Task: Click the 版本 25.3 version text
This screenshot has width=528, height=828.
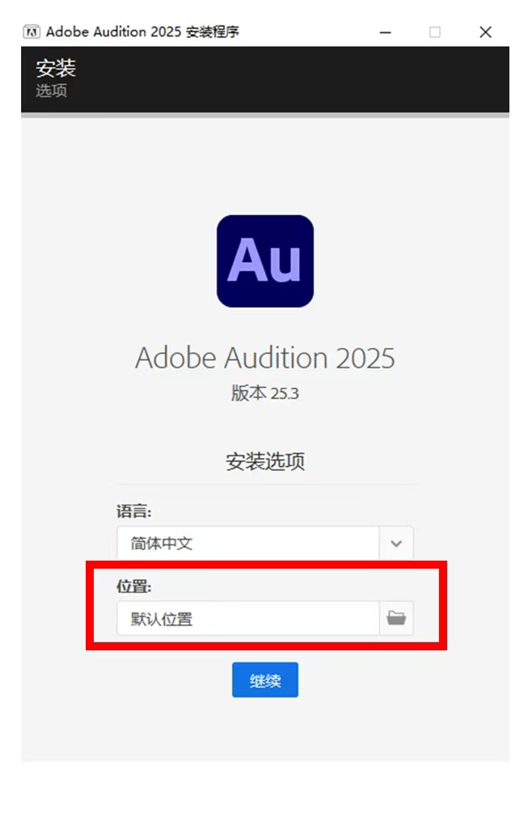Action: click(x=264, y=393)
